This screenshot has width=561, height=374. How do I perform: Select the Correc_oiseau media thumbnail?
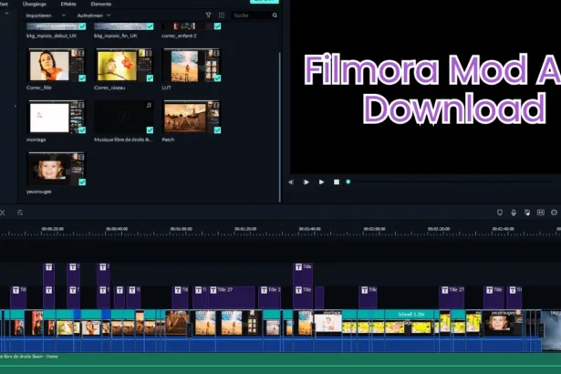pos(124,65)
